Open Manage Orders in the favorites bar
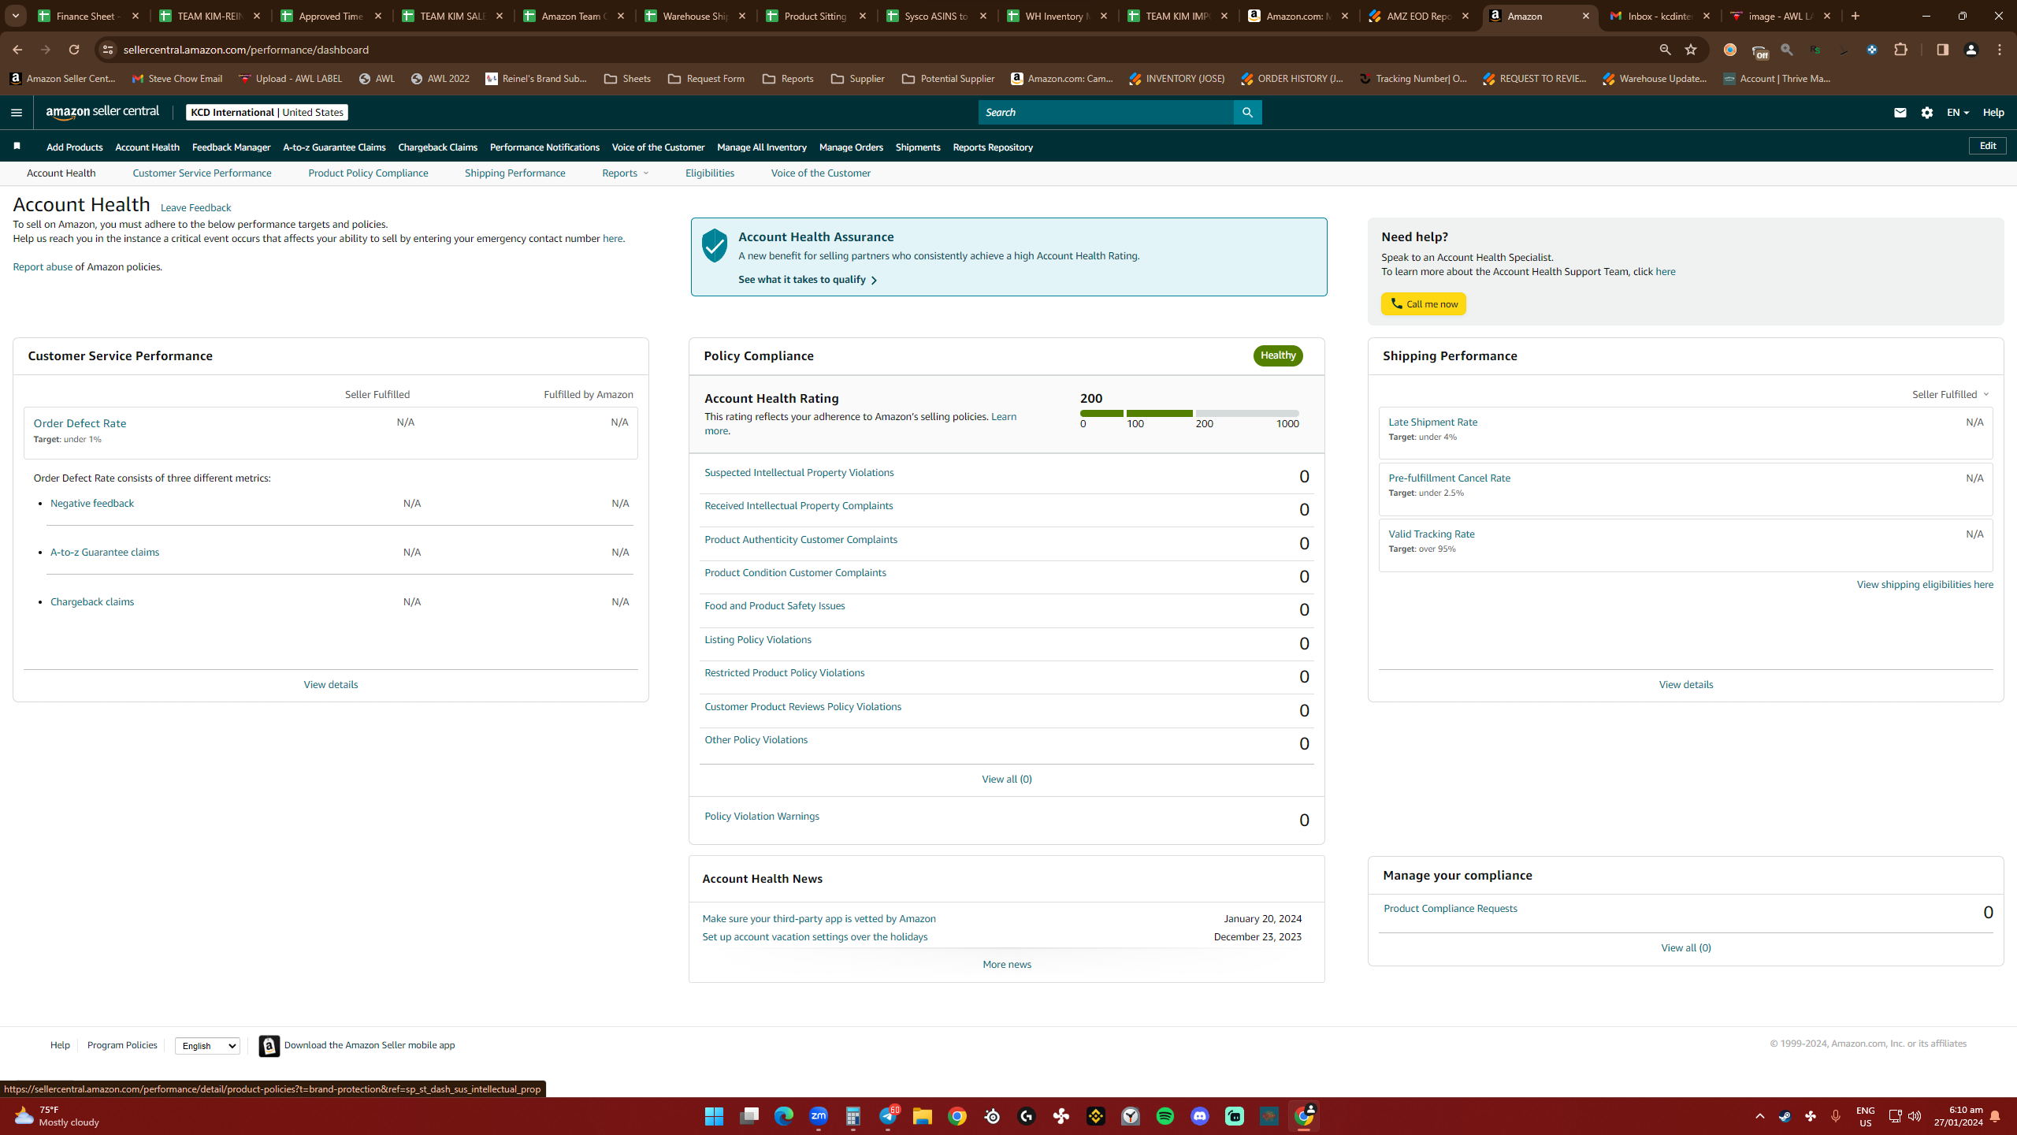The height and width of the screenshot is (1135, 2017). click(x=851, y=147)
